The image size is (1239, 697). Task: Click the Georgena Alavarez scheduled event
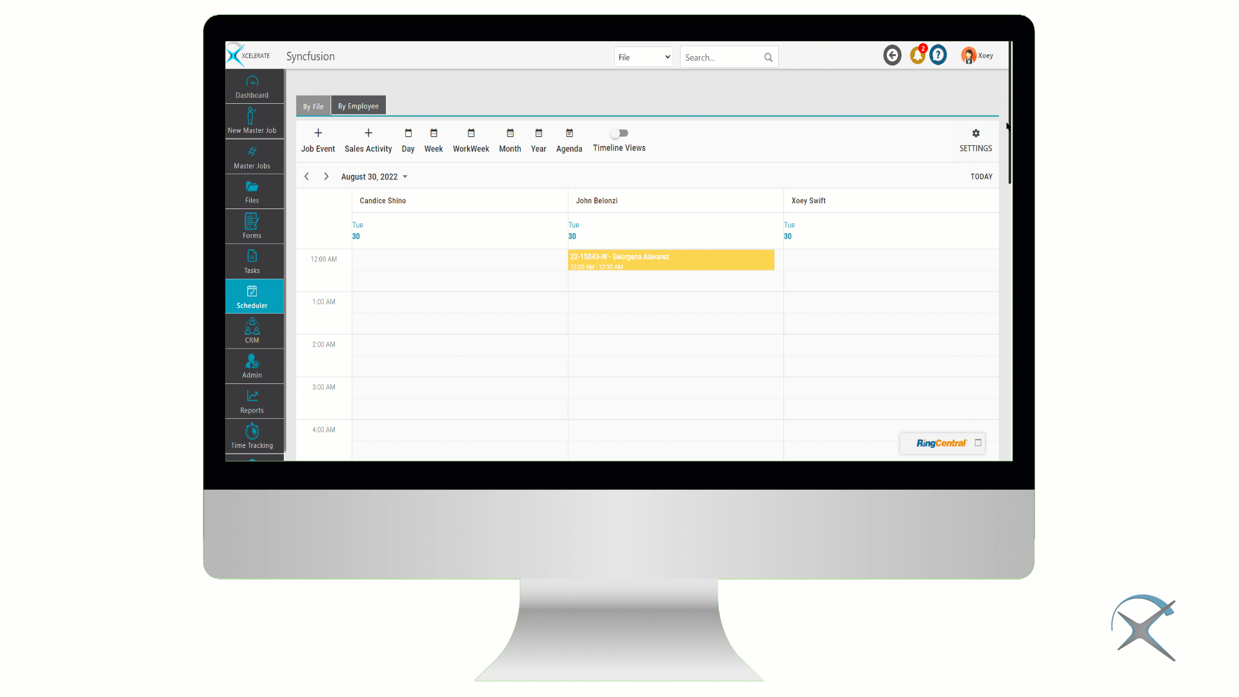click(x=671, y=259)
